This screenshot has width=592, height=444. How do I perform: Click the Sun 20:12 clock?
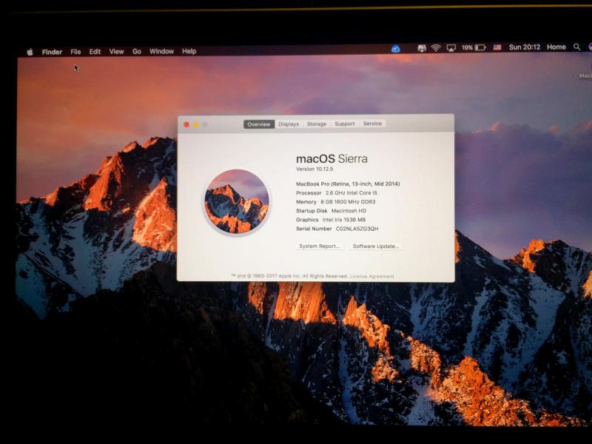[x=525, y=47]
